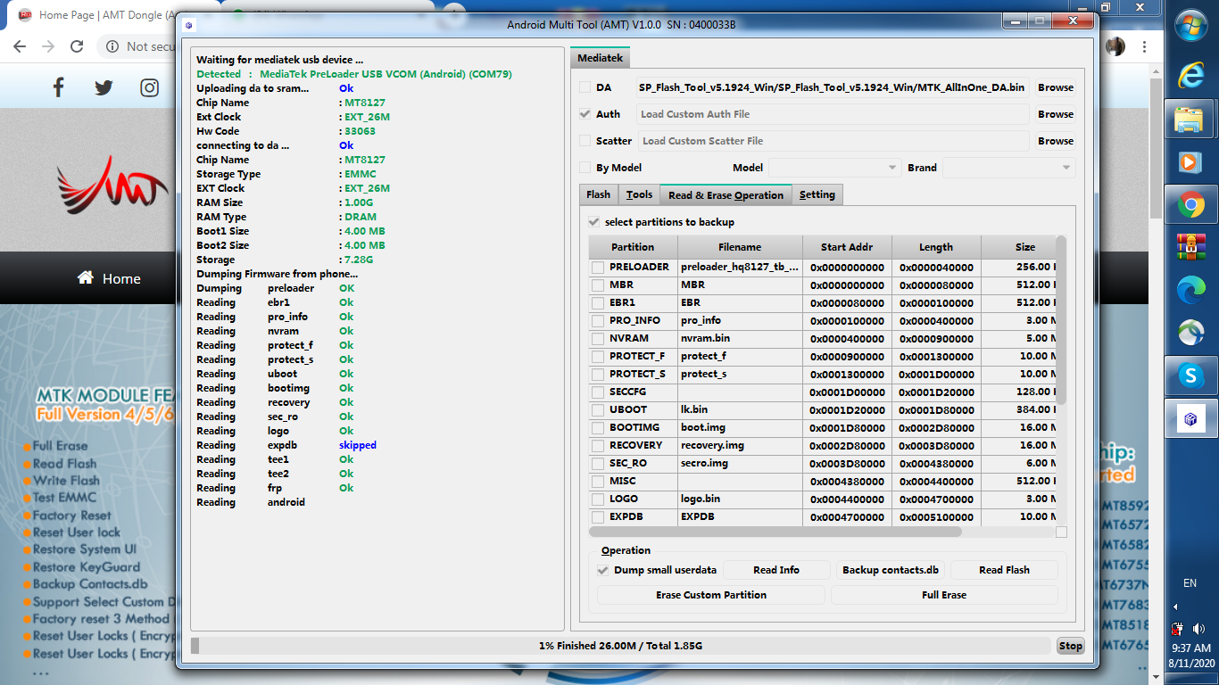Check the NVRAM partition checkbox
Screen dimensions: 1219x685
597,338
